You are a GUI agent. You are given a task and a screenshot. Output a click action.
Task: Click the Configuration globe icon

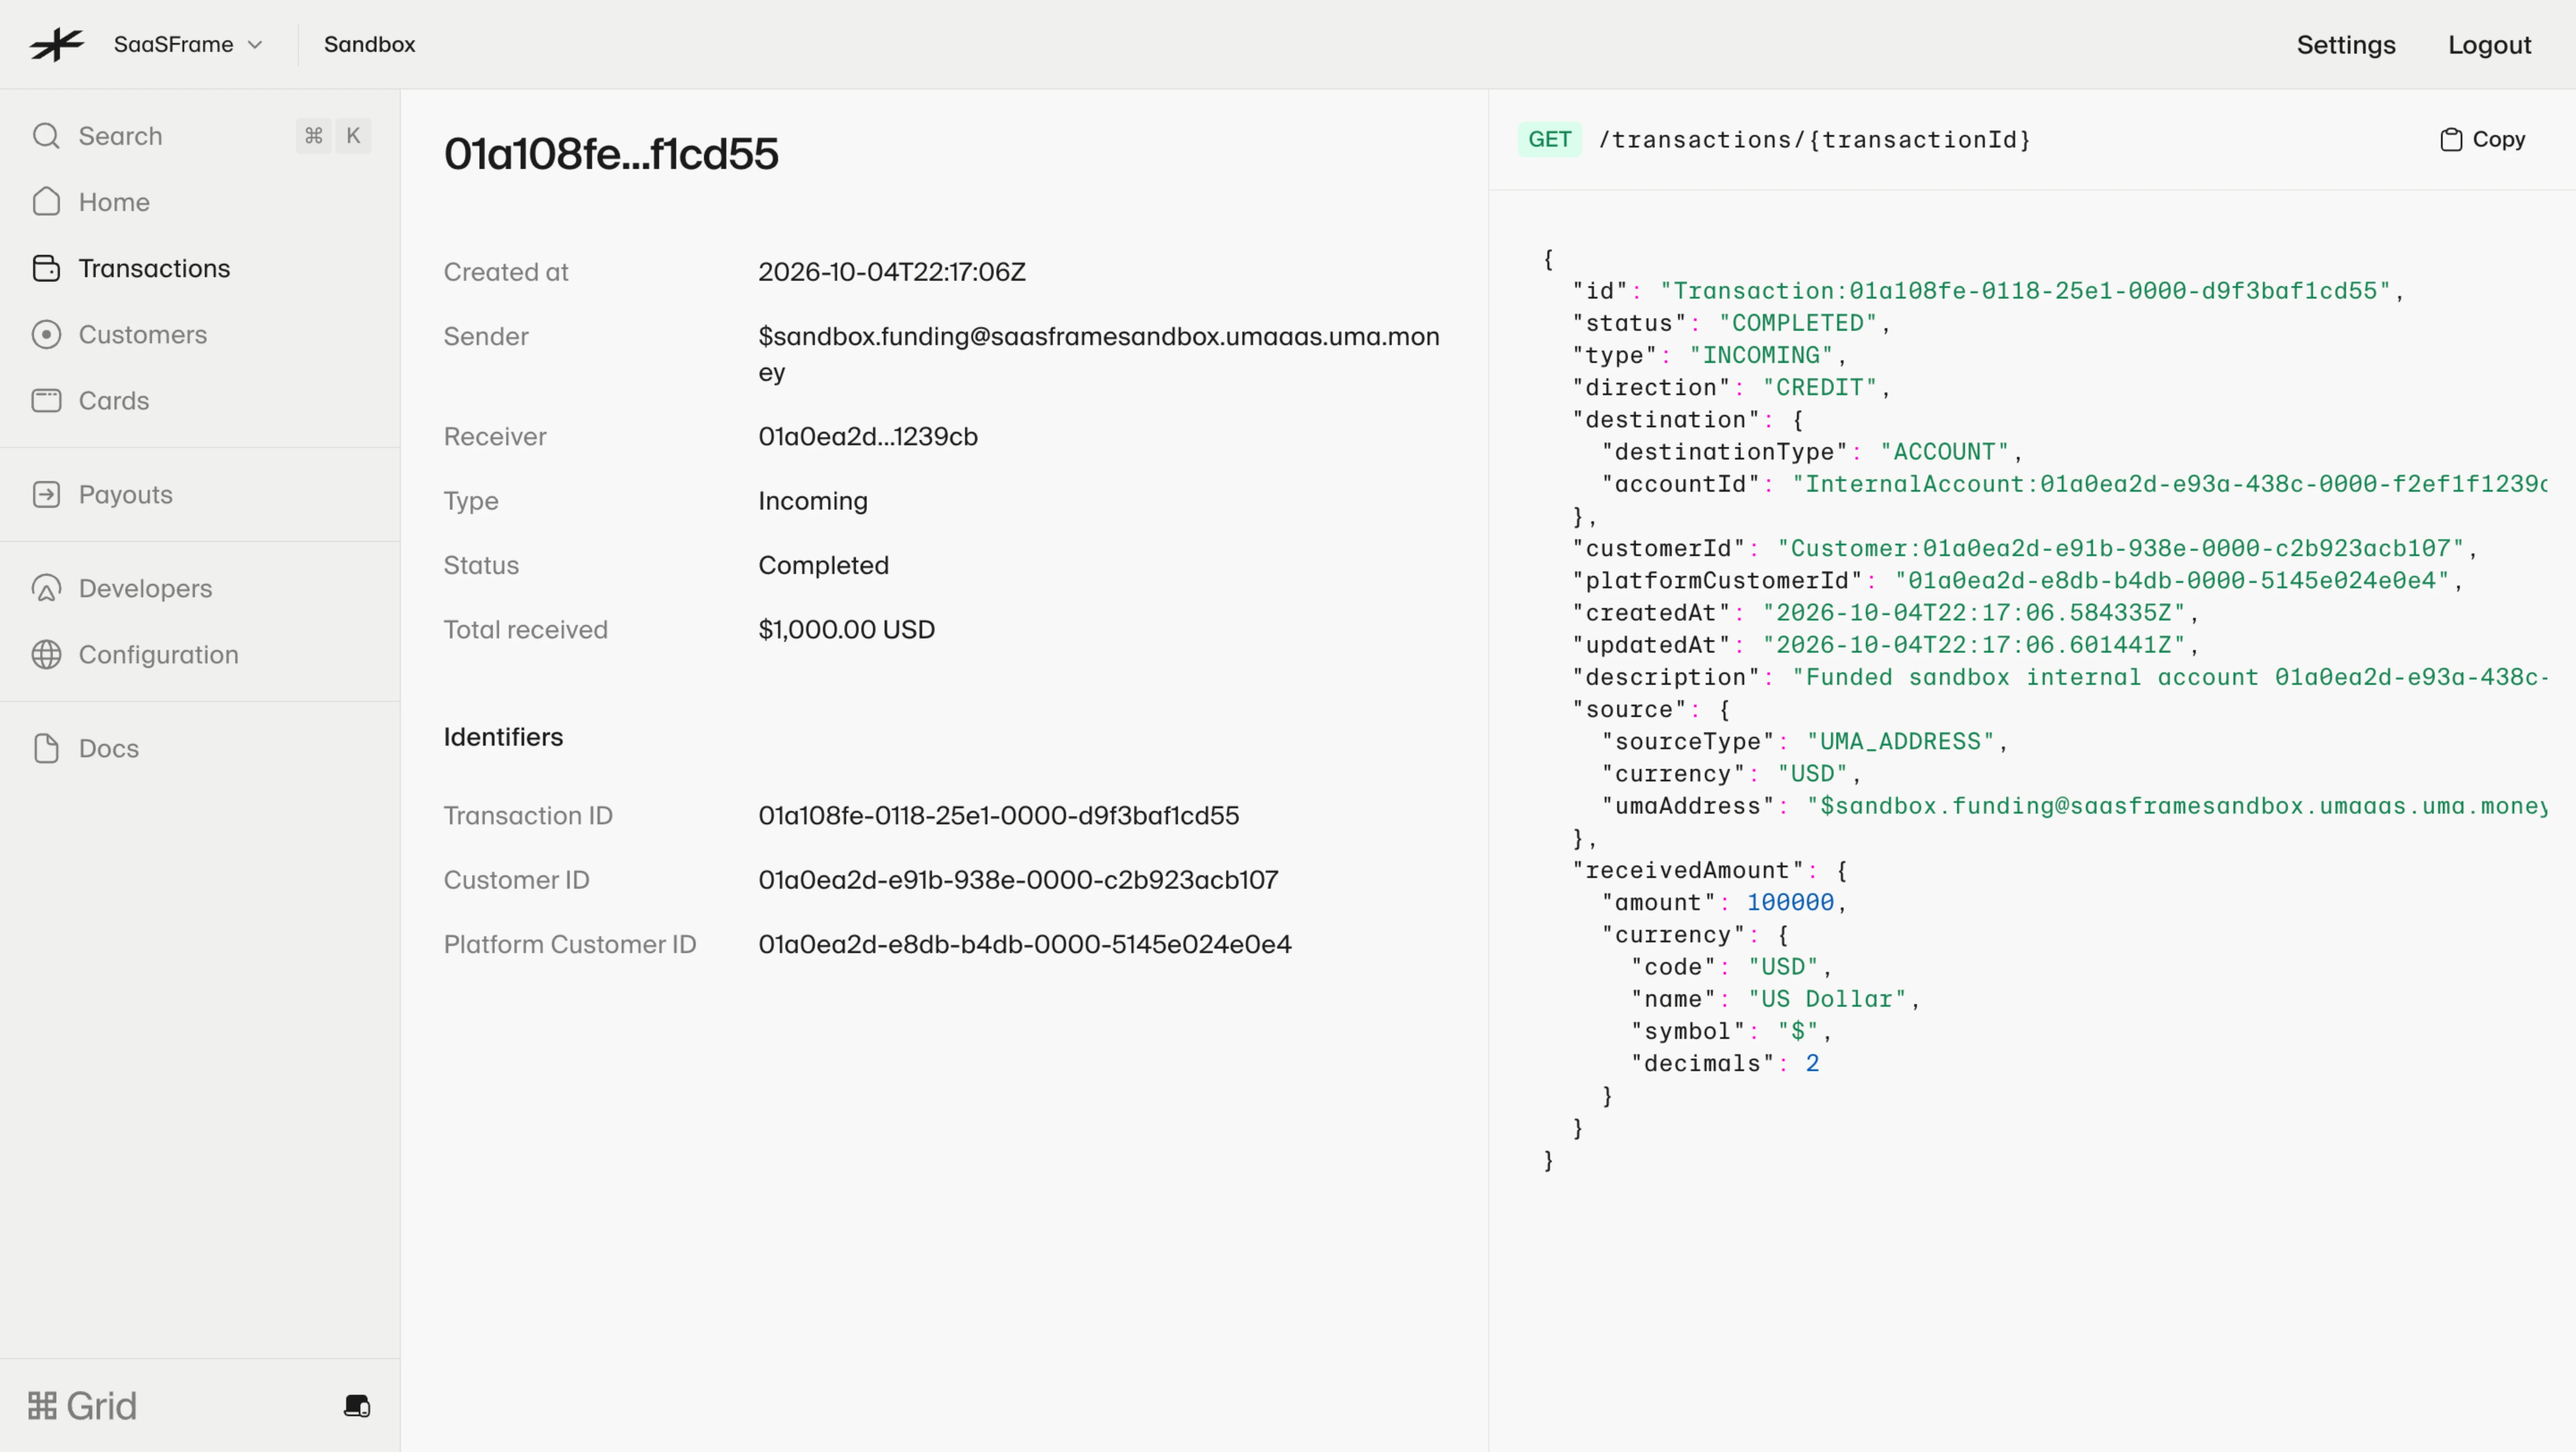click(x=46, y=654)
